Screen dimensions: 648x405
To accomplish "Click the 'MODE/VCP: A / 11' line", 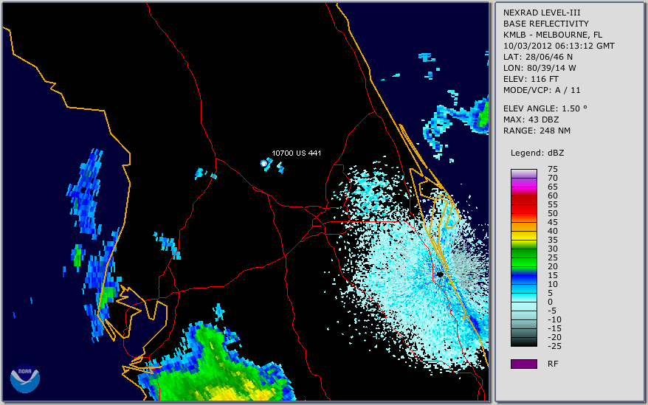I will (542, 90).
